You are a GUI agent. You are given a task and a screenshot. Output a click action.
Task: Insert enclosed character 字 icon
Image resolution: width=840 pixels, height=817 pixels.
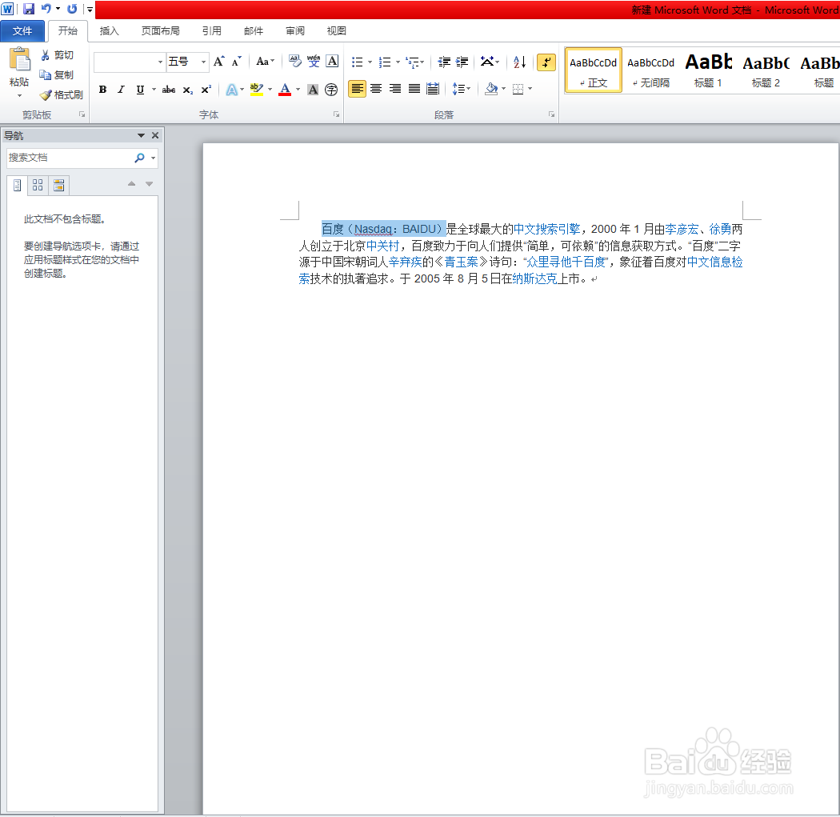[332, 90]
